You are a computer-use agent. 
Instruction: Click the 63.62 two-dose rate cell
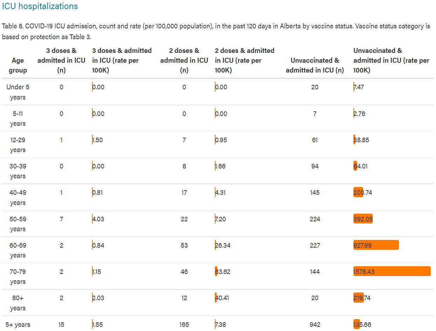[x=223, y=271]
